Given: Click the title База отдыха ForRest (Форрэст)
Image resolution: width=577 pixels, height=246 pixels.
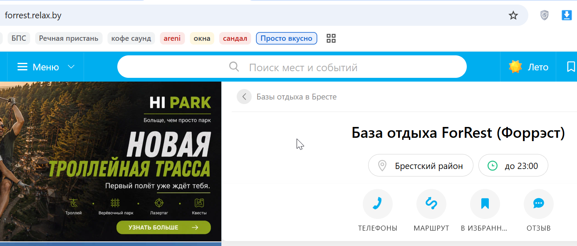Looking at the screenshot, I should [458, 133].
